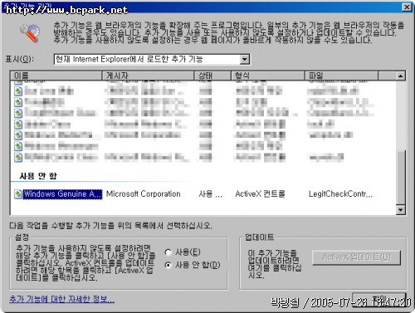
Task: Click the 사용 ... status cell of Windows Genuine row
Action: click(210, 194)
